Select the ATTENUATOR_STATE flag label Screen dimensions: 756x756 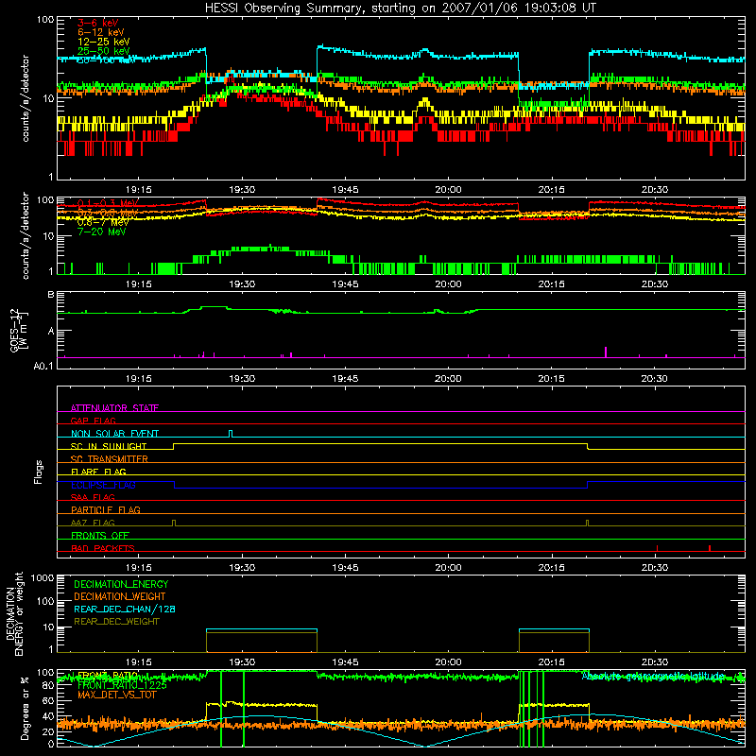click(x=114, y=408)
